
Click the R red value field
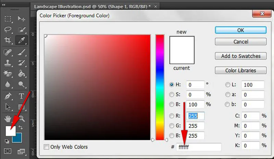click(195, 116)
